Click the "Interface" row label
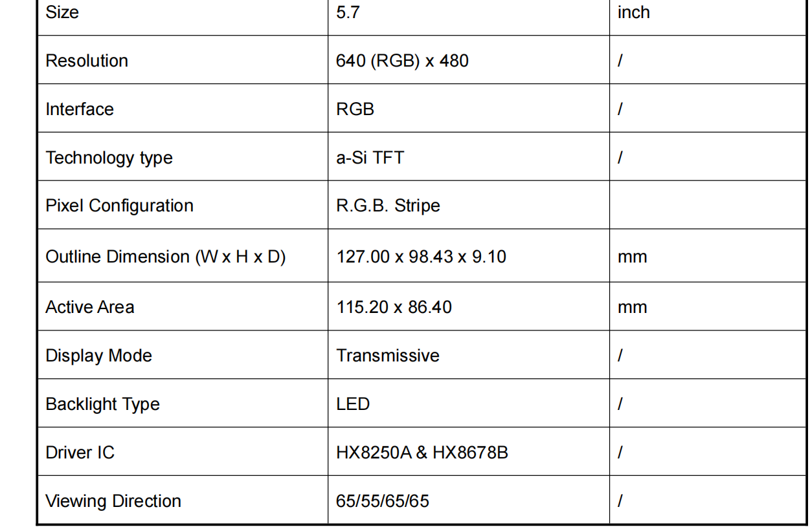The image size is (810, 527). pyautogui.click(x=80, y=109)
